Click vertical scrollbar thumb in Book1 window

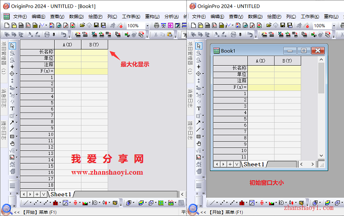pos(321,78)
